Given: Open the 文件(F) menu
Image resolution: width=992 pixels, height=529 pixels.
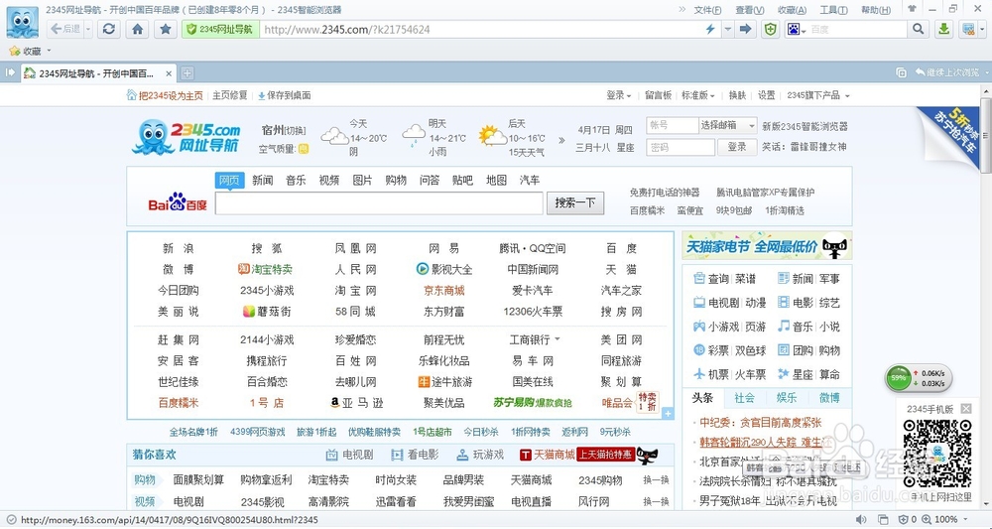Looking at the screenshot, I should click(x=707, y=10).
